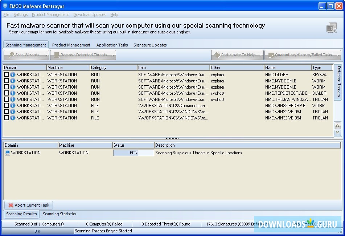345x236 pixels.
Task: Open the Settings menu
Action: coord(20,15)
